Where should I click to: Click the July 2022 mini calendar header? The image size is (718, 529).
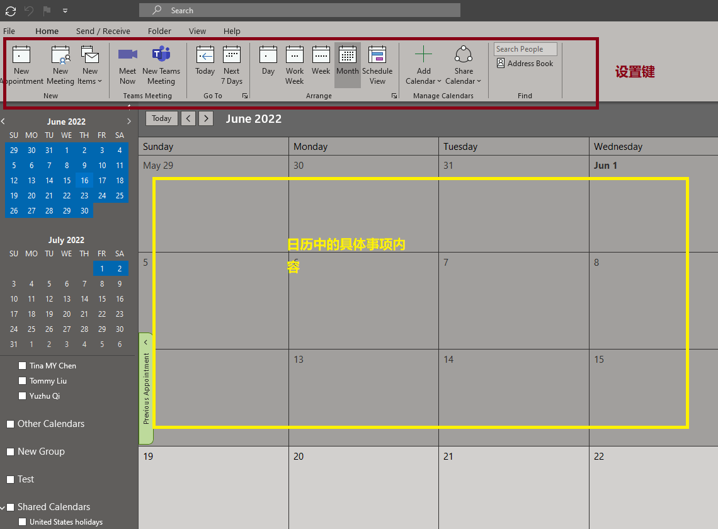coord(66,240)
